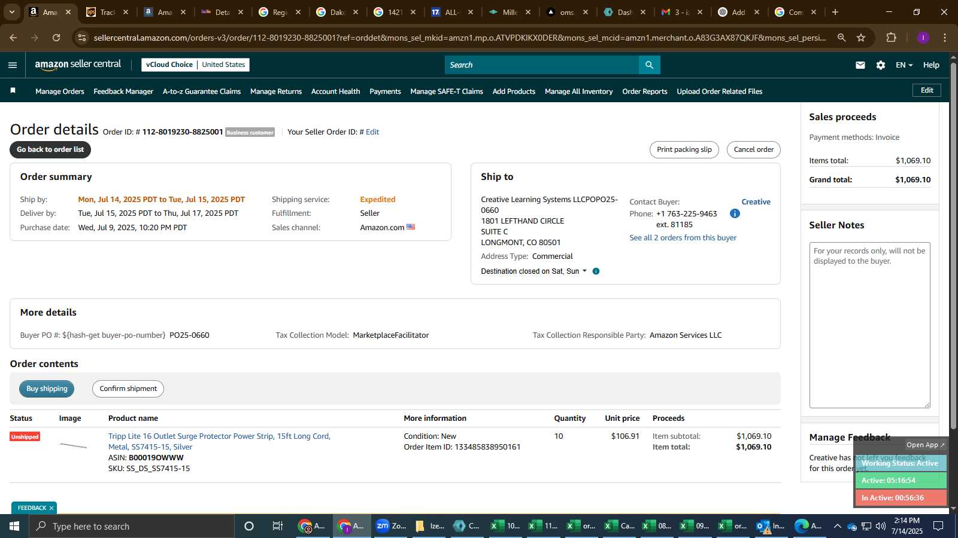958x538 pixels.
Task: Open Manage SAFE-T Claims
Action: 447,91
